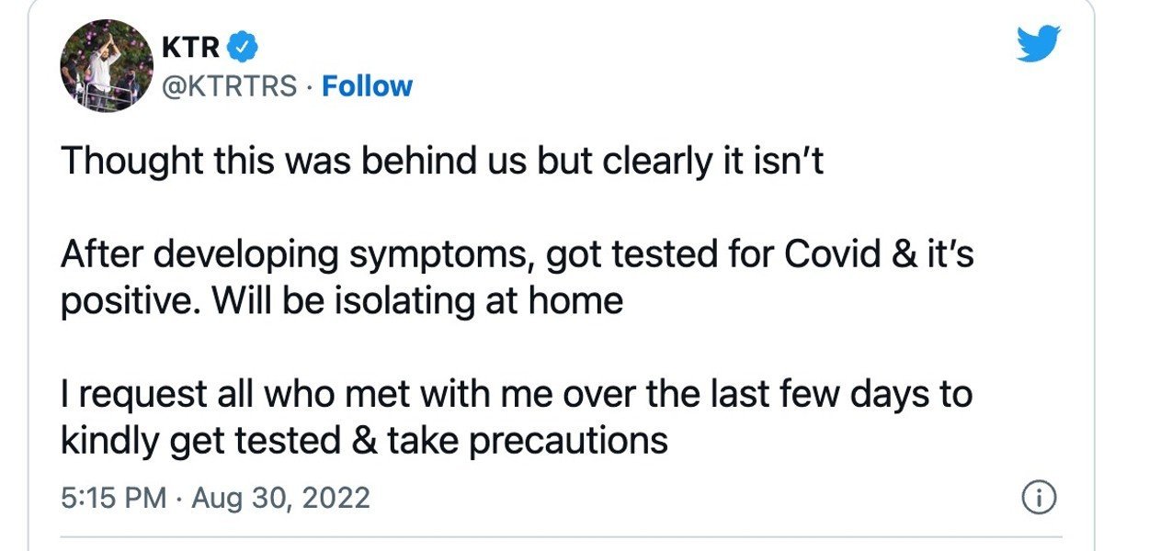
Task: Click the Twitter bird logo
Action: tap(1039, 42)
